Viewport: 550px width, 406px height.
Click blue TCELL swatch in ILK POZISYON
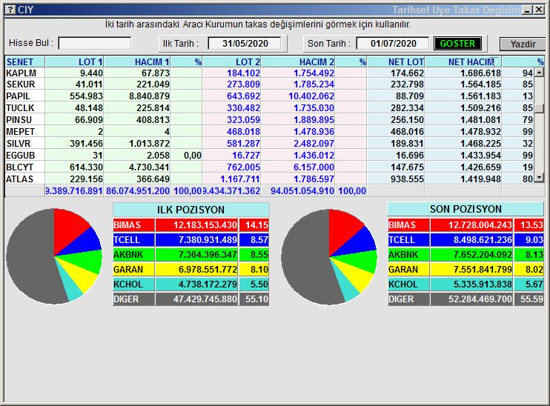pos(133,240)
